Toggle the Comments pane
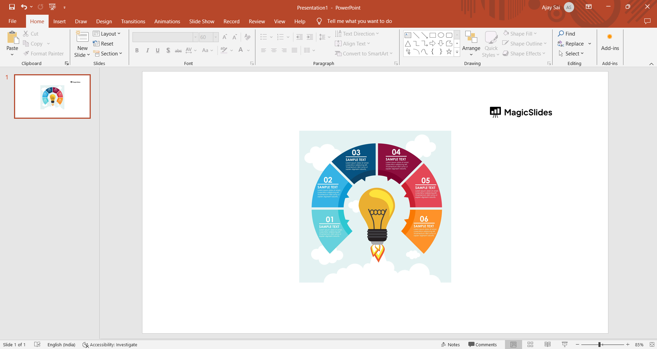The width and height of the screenshot is (657, 349). pyautogui.click(x=482, y=345)
